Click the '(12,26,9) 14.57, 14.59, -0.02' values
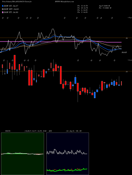 (x=35, y=131)
